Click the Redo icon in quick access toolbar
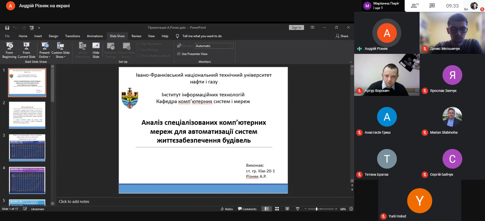The height and width of the screenshot is (221, 485). click(x=24, y=28)
